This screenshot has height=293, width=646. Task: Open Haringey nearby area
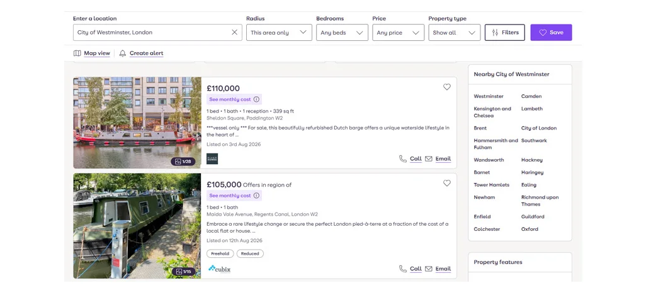(532, 172)
